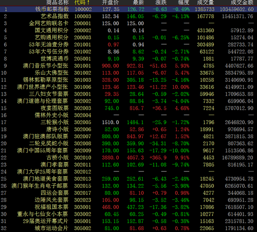Viewport: 257px width, 232px height.
Task: Click change value +365.9
Action: point(158,158)
